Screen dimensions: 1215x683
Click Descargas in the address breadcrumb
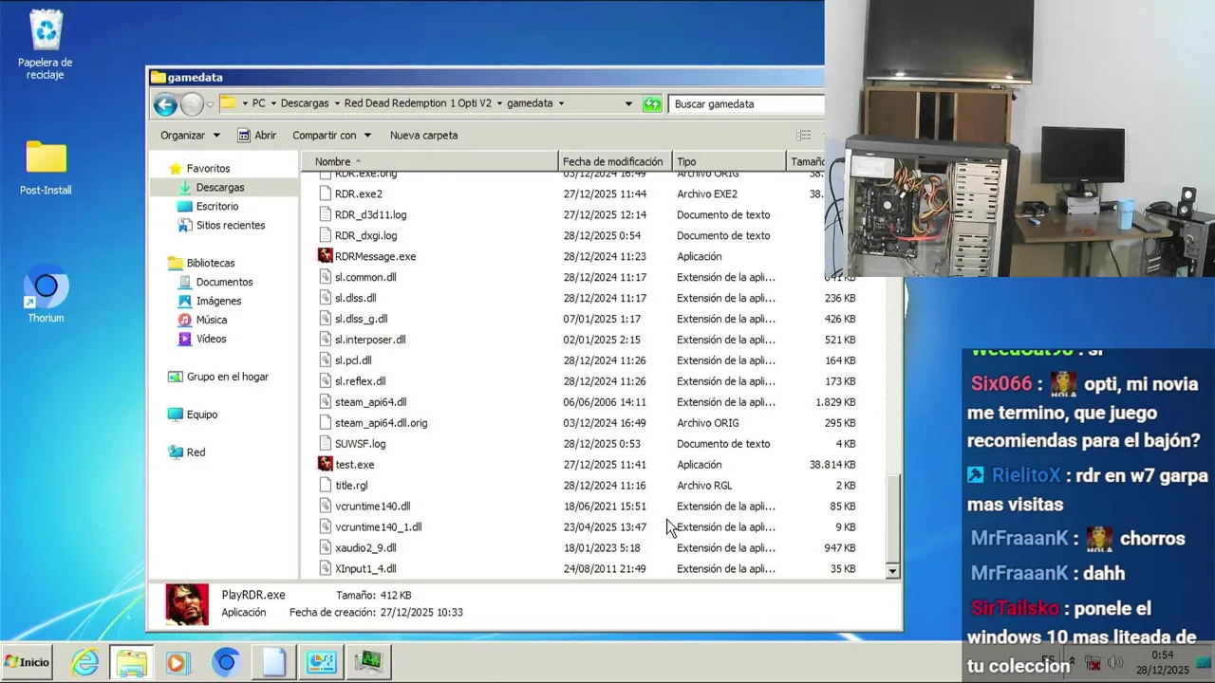click(x=305, y=103)
